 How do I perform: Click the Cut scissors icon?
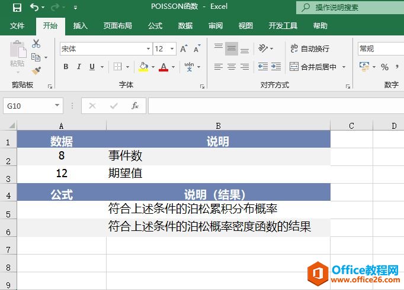[x=36, y=44]
